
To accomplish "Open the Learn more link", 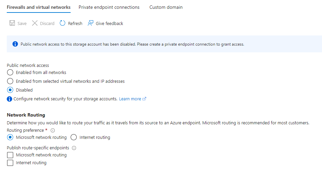I will point(130,99).
